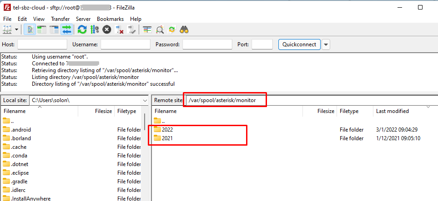
Task: Search for files recursively using binoculars icon
Action: click(x=184, y=29)
